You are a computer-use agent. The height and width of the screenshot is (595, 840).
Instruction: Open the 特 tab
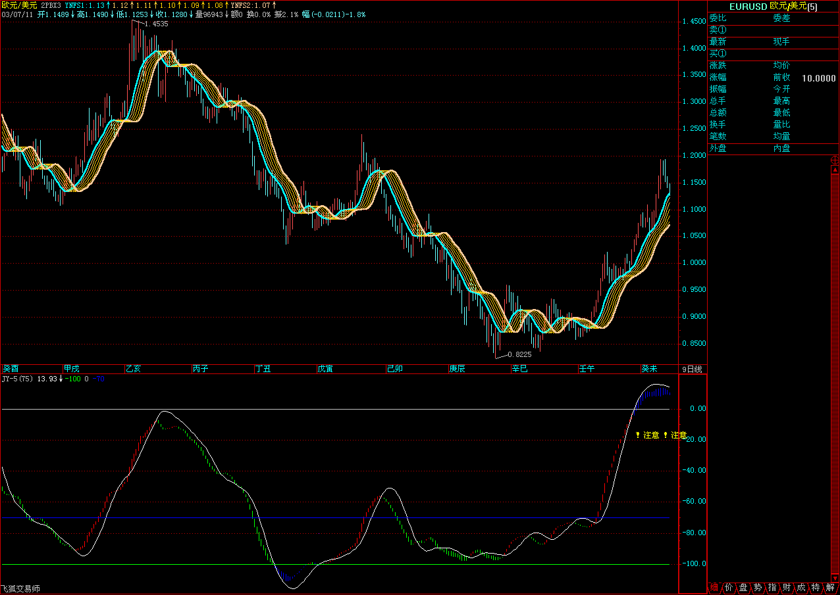click(x=816, y=587)
